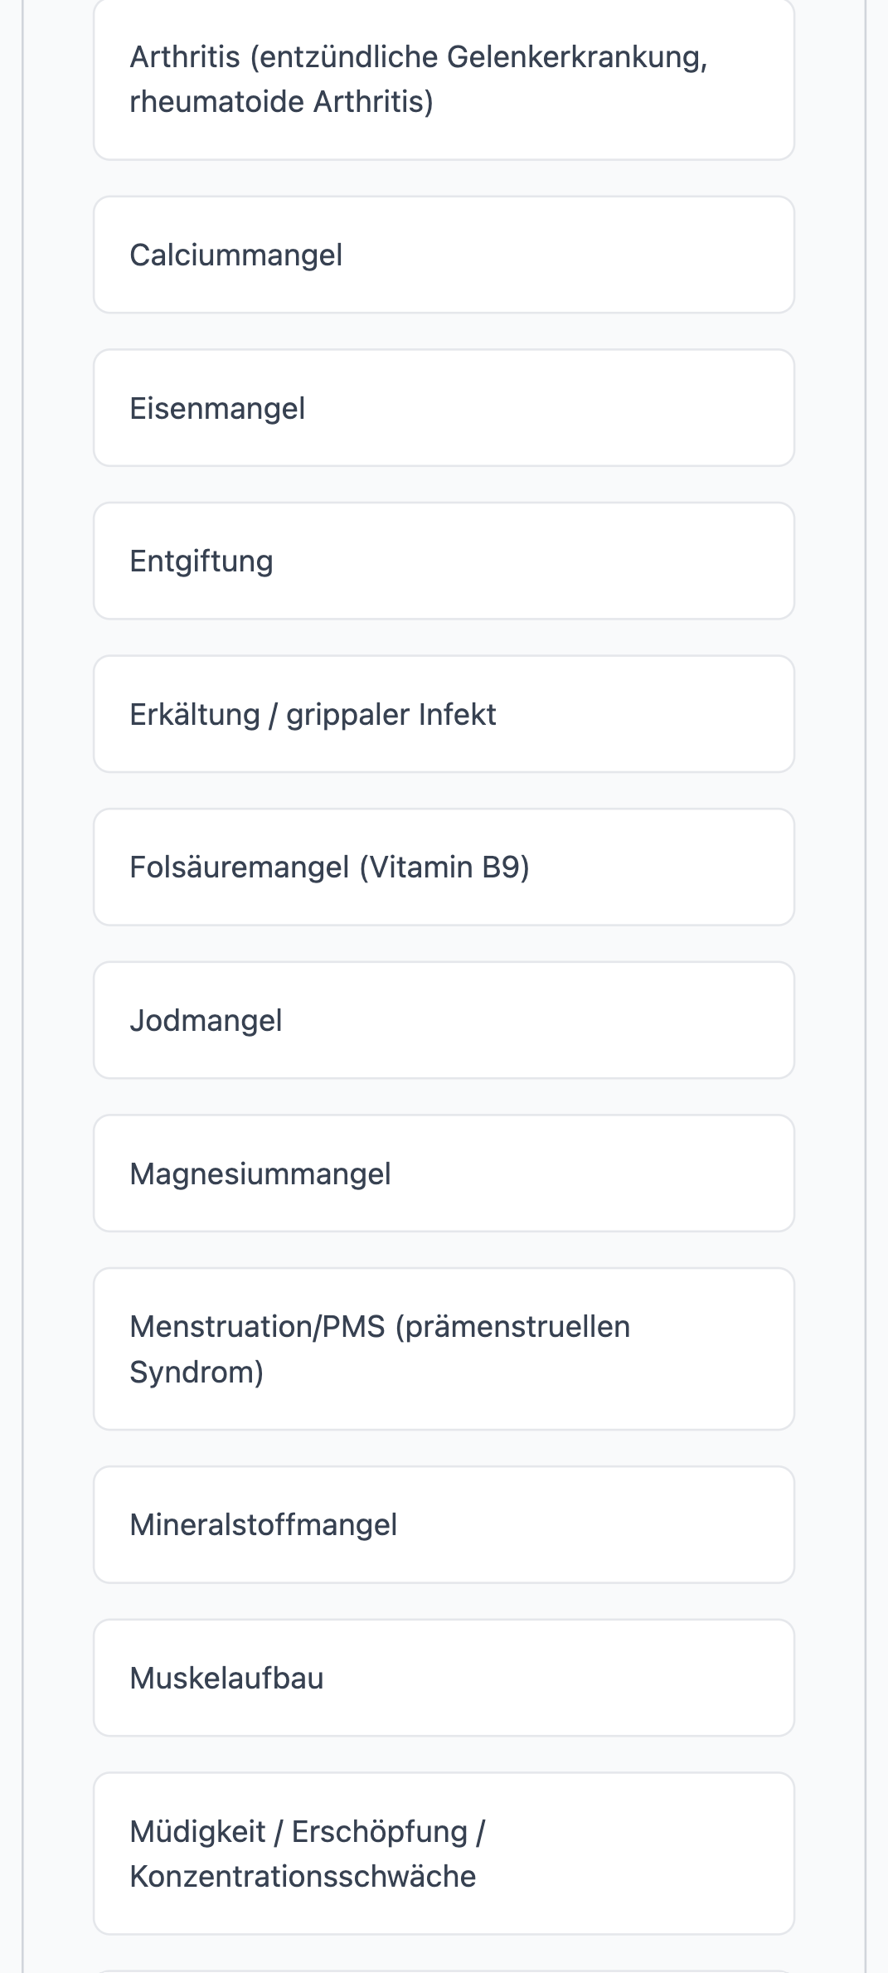Select the Jodmangel option

coord(444,1020)
